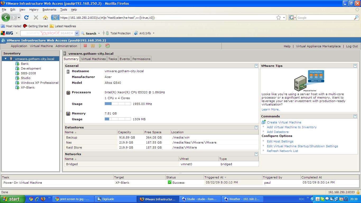Viewport: 361px width, 203px height.
Task: Collapse the VMware Tips panel
Action: (x=355, y=66)
